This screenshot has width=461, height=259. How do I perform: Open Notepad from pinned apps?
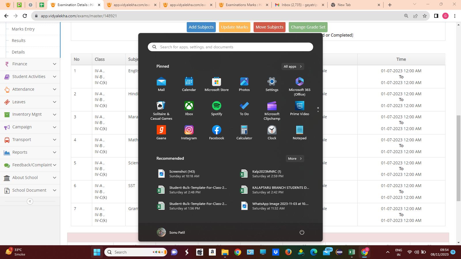tap(300, 133)
